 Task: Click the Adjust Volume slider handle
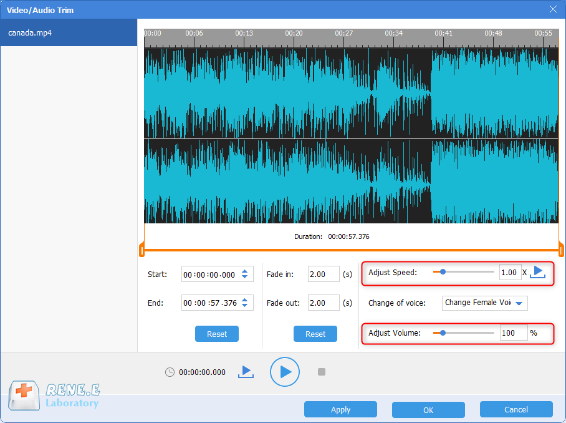pos(443,333)
